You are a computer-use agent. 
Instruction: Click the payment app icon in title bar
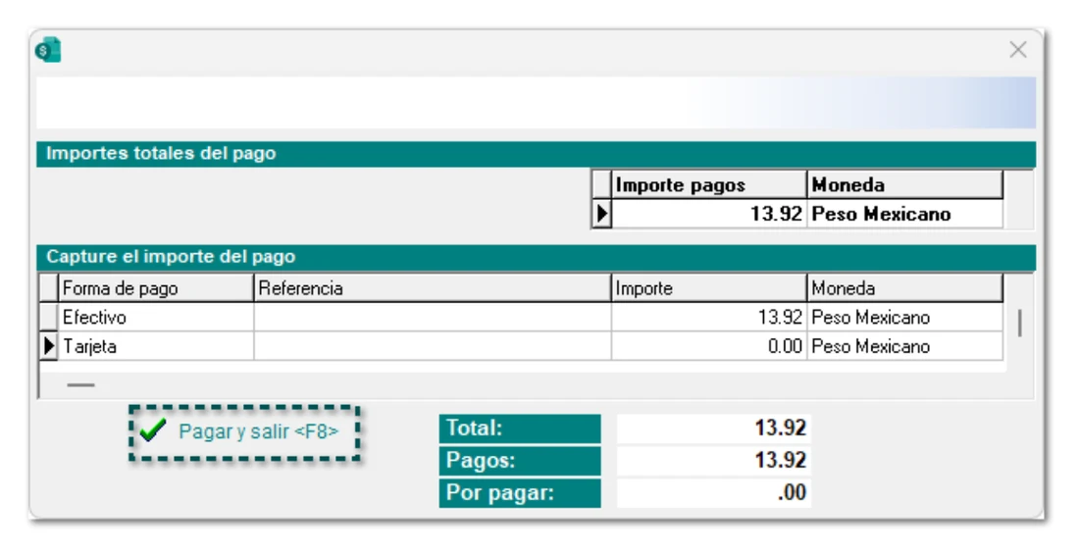[48, 50]
